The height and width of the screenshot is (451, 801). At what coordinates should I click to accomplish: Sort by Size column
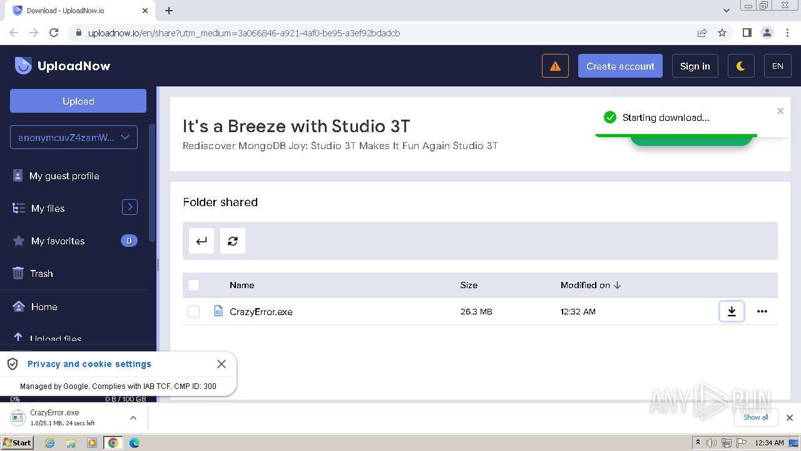469,285
